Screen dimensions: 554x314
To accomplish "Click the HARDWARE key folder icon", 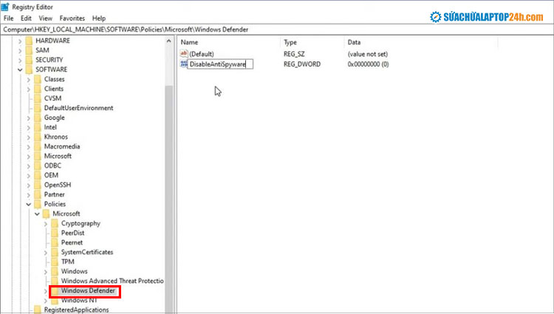I will coord(29,41).
